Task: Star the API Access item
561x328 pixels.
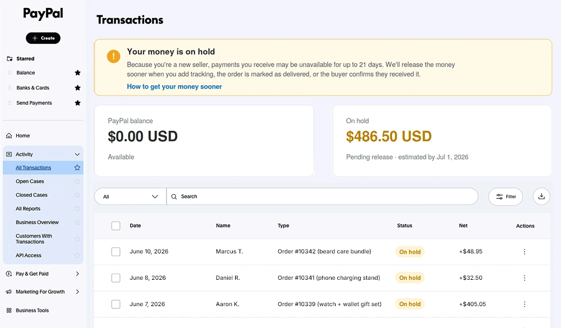Action: [x=77, y=255]
